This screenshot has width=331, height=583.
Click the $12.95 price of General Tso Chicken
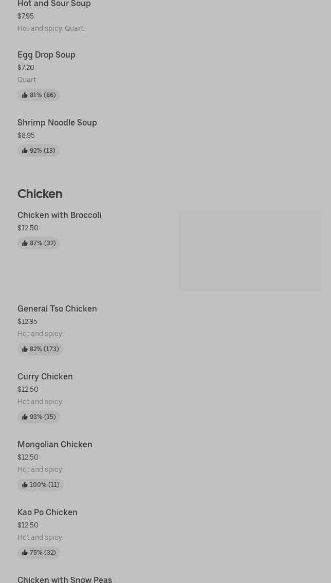click(27, 322)
